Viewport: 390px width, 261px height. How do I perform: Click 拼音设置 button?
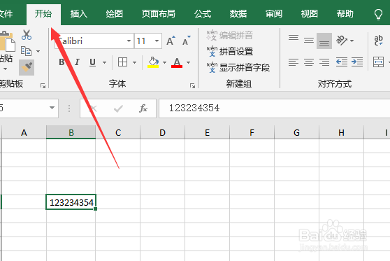click(230, 51)
